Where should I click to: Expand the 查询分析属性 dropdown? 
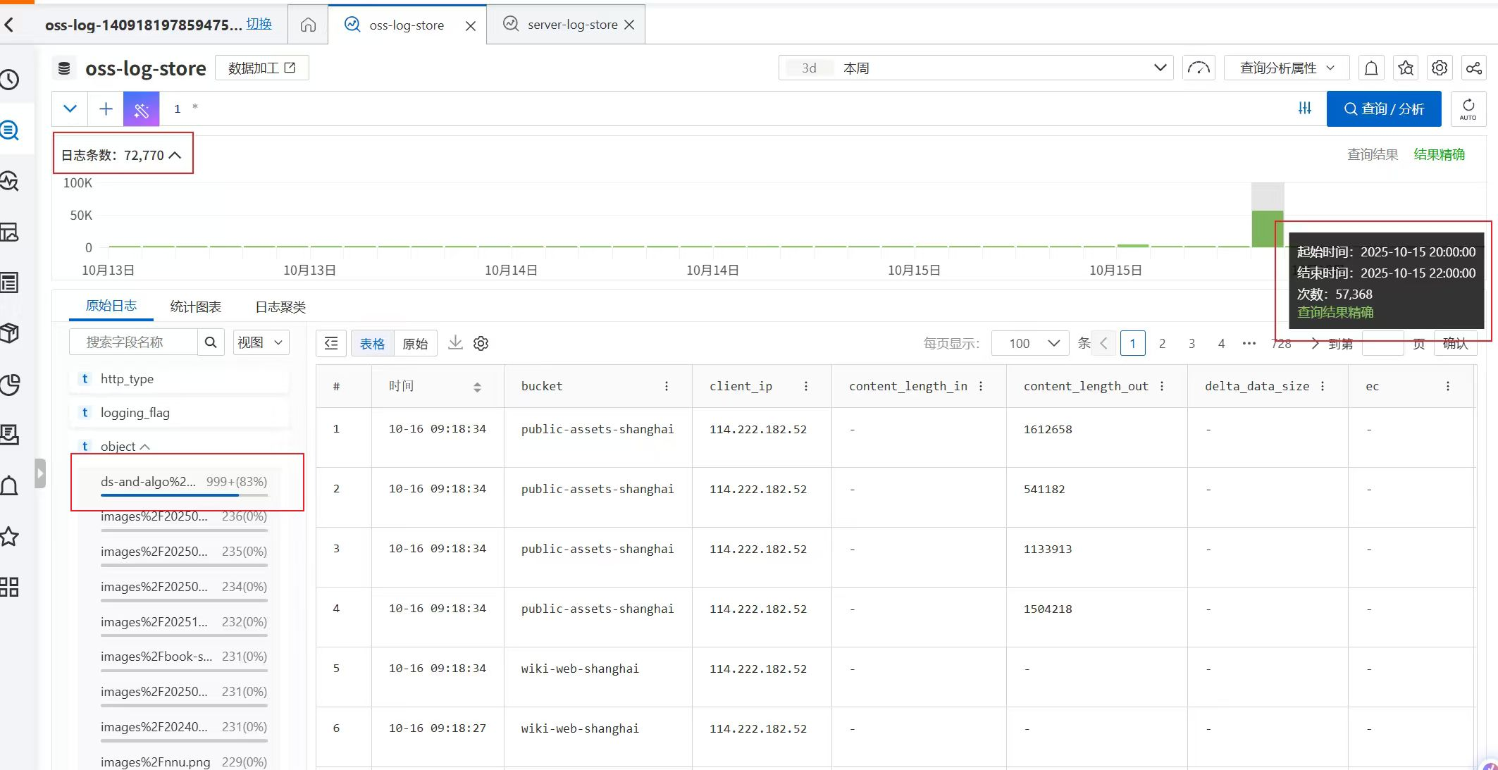tap(1286, 68)
